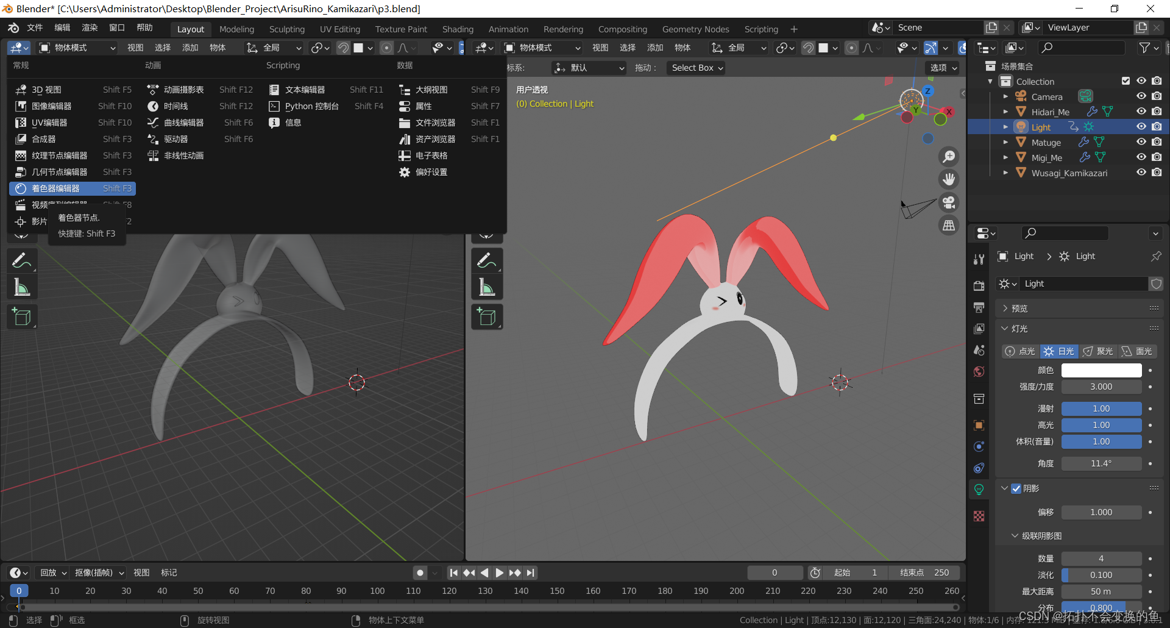Pick Python 控制台 editor
Viewport: 1170px width, 628px height.
[325, 106]
